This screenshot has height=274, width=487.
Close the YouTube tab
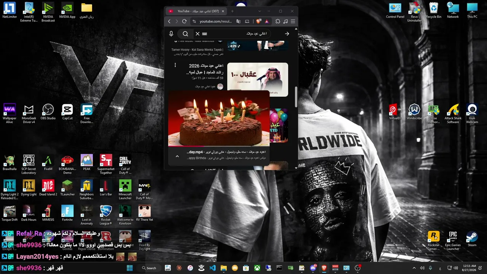[223, 11]
